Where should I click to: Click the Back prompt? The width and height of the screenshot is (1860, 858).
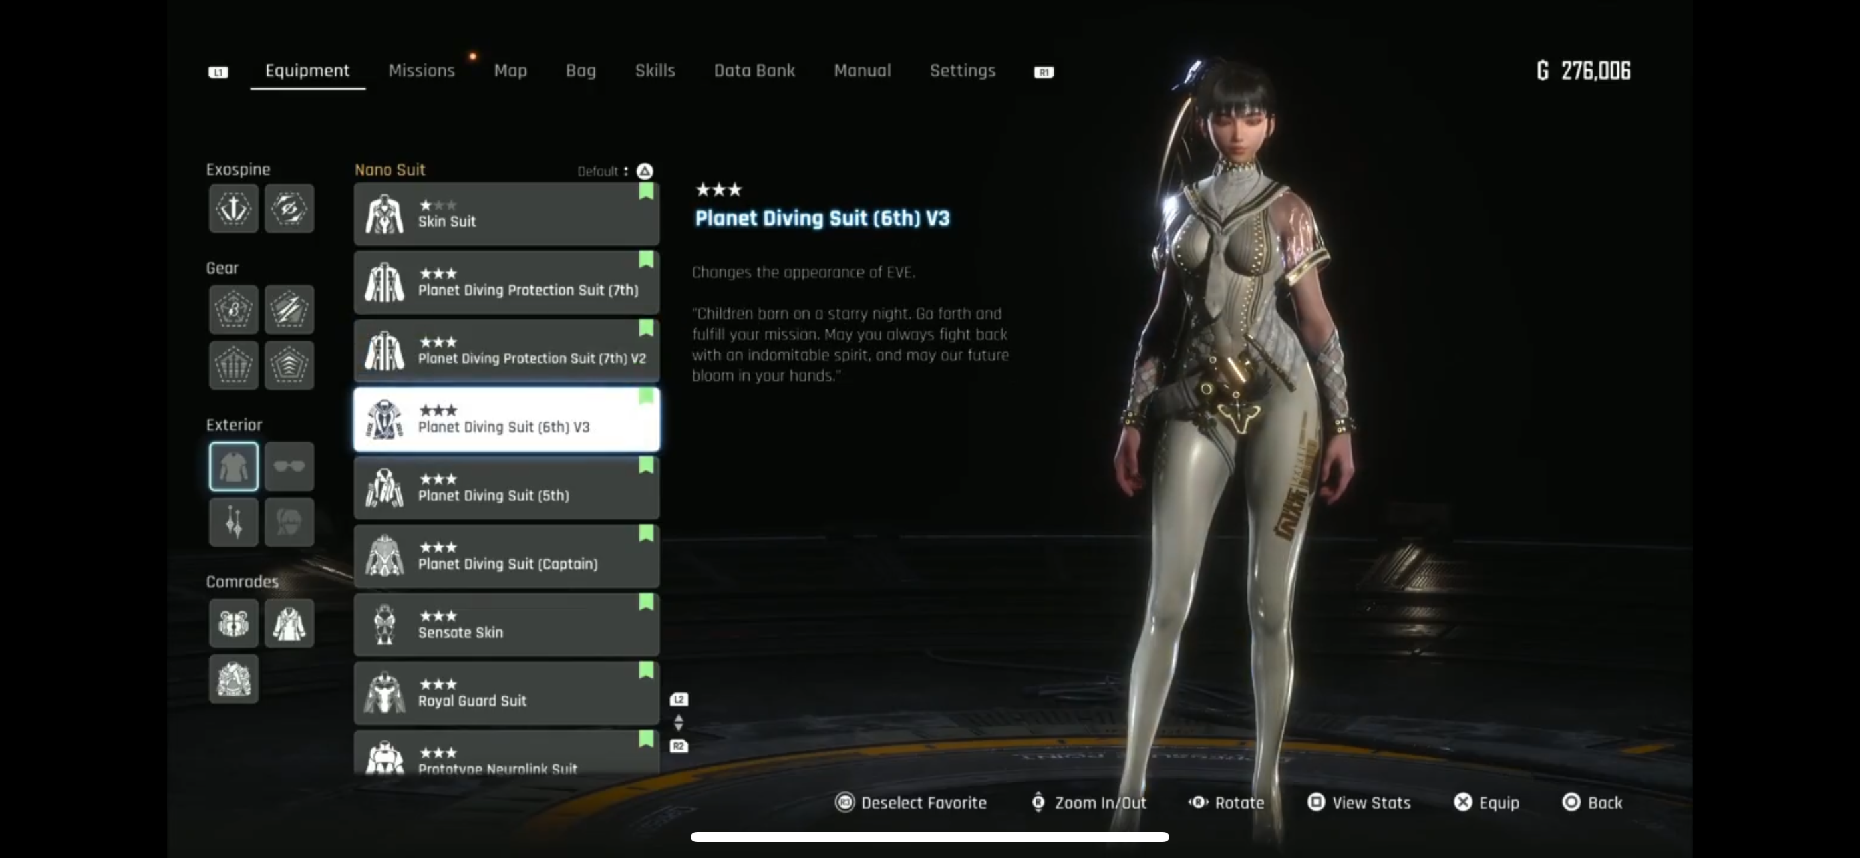tap(1592, 803)
